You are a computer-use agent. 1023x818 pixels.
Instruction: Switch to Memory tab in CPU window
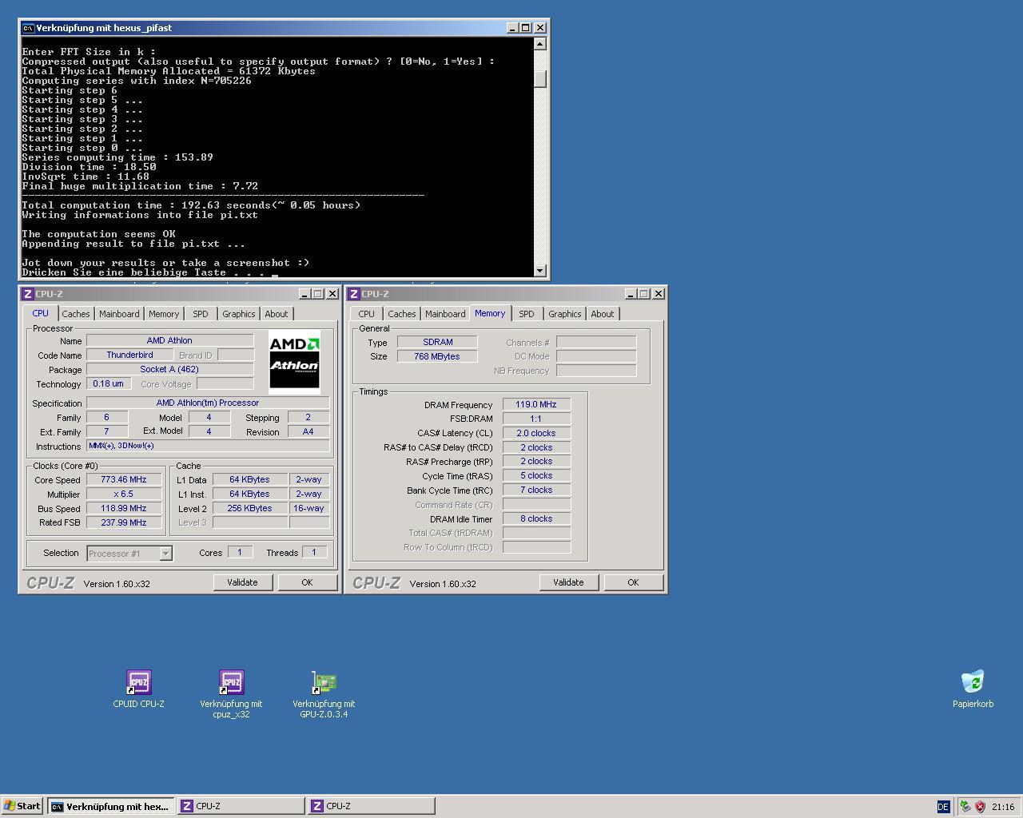pyautogui.click(x=164, y=314)
